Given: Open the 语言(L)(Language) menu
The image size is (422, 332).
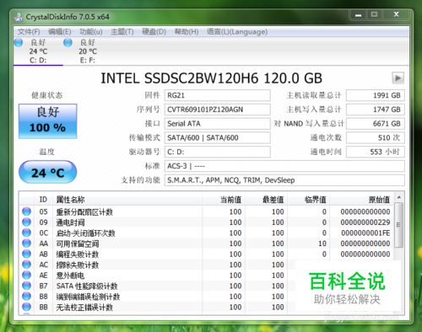Looking at the screenshot, I should 237,32.
